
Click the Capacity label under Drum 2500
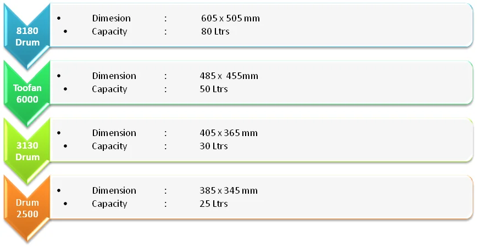(109, 204)
